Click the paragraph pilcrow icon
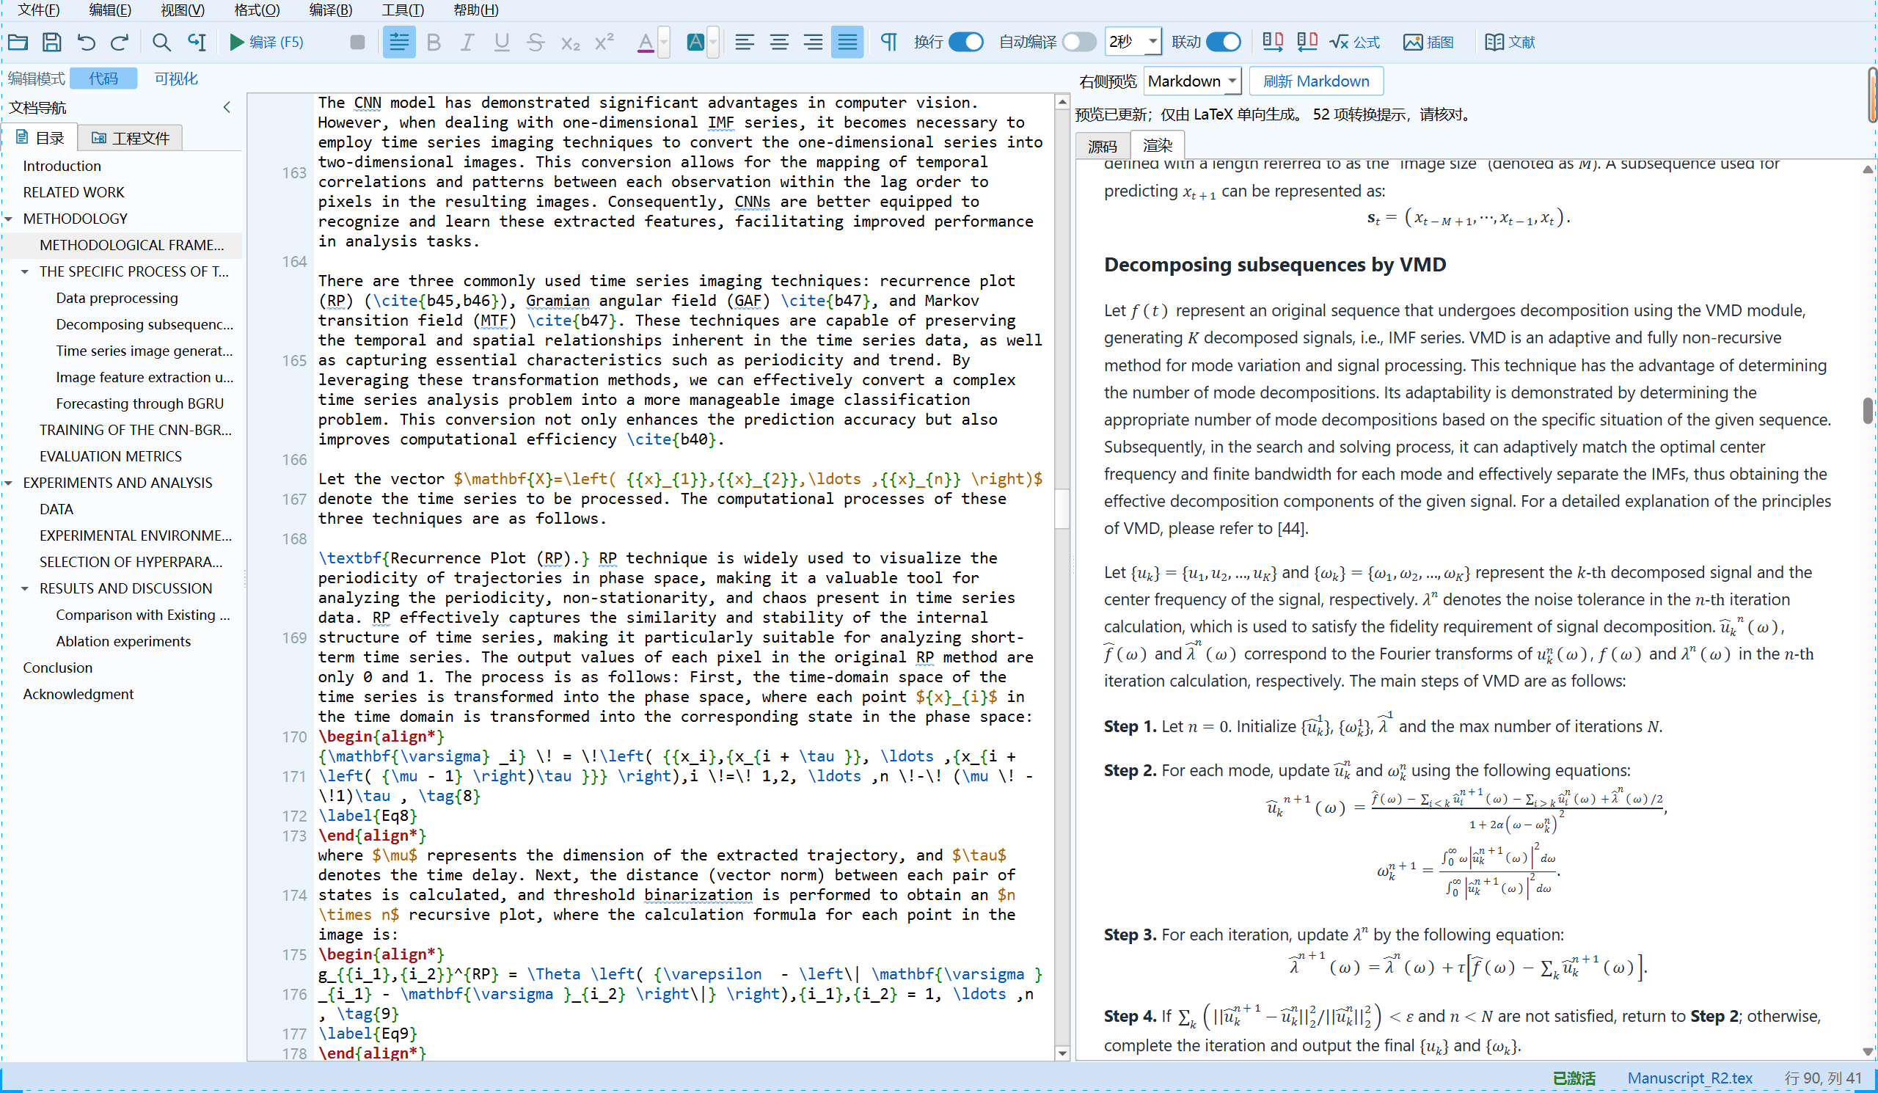This screenshot has width=1878, height=1093. 888,42
